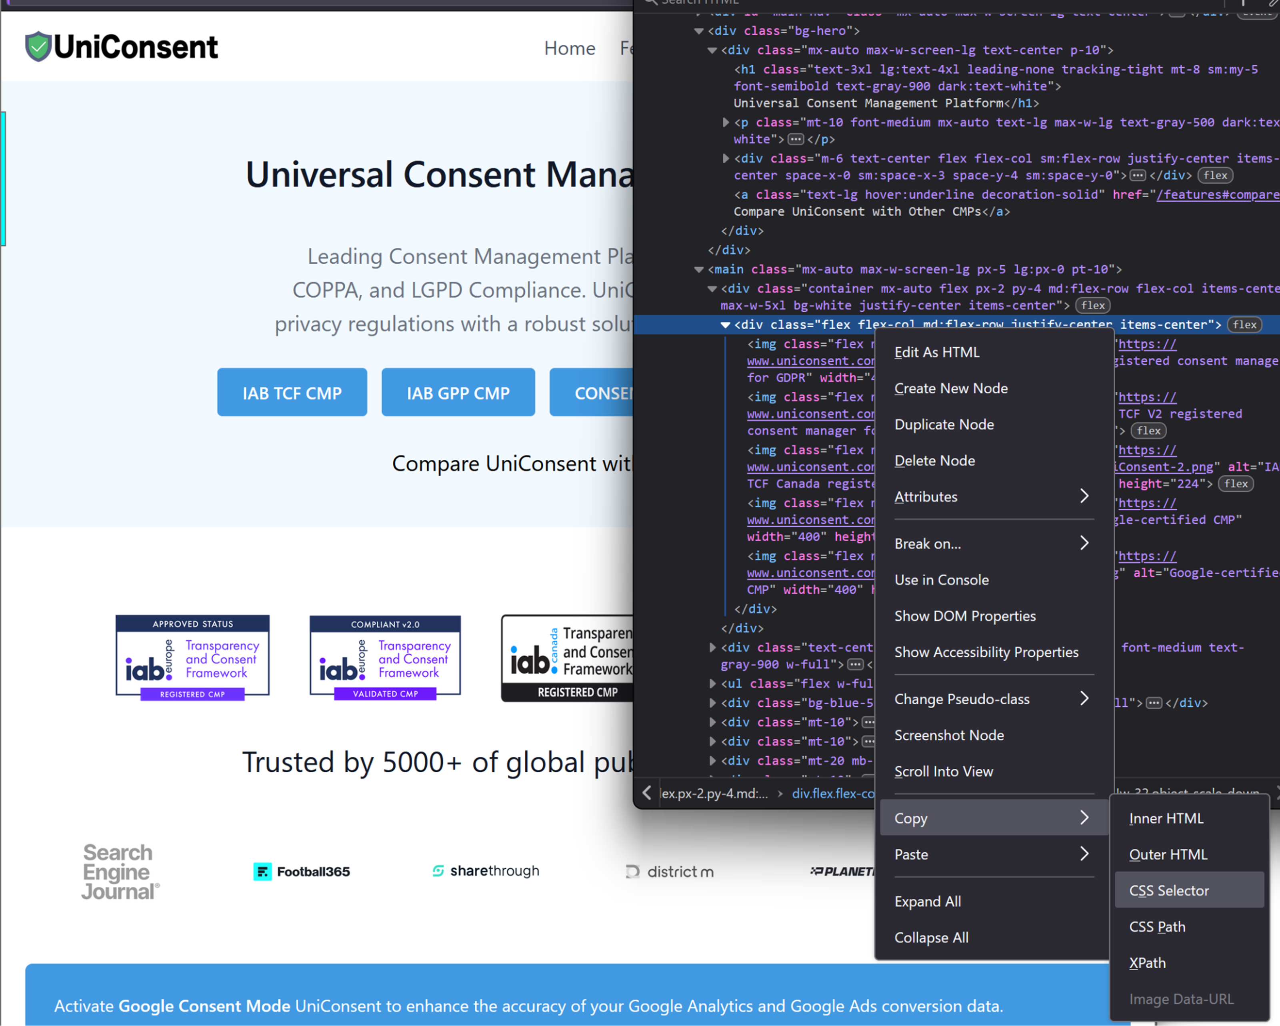Expand the Break on… submenu
Viewport: 1280px width, 1026px height.
[994, 543]
